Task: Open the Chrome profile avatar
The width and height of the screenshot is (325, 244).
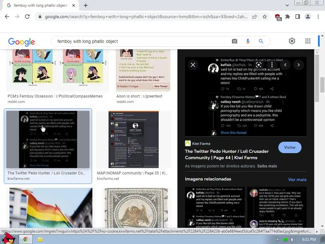Action: (x=308, y=17)
